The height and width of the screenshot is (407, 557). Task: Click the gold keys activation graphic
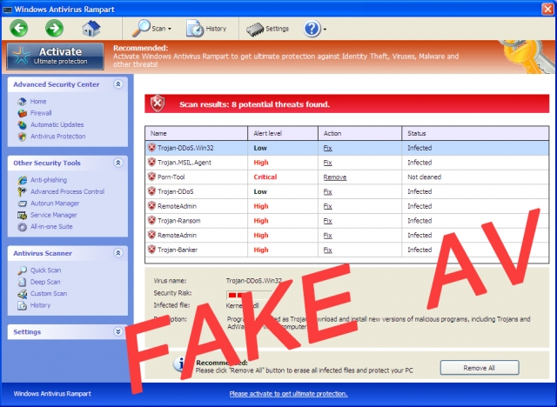(x=527, y=57)
